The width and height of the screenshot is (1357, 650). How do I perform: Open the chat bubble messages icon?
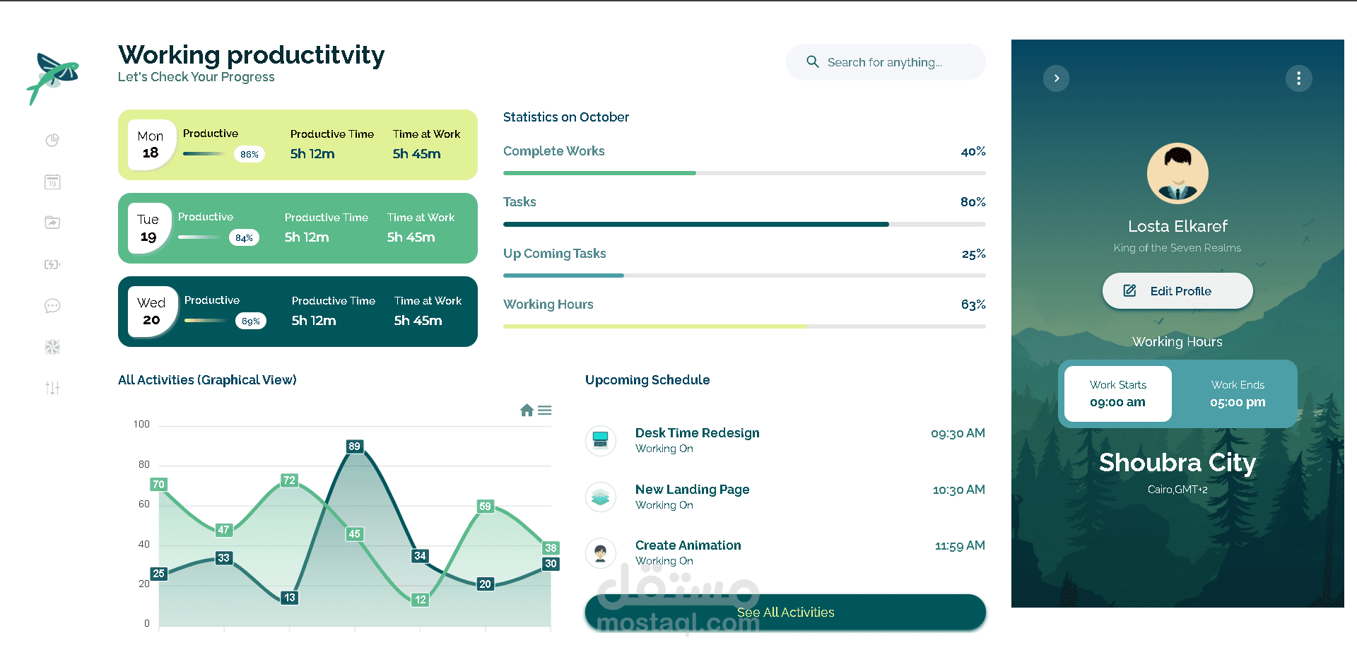coord(52,306)
